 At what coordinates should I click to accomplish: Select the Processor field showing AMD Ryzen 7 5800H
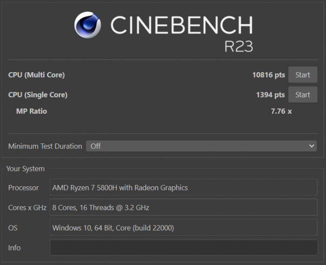pyautogui.click(x=183, y=188)
